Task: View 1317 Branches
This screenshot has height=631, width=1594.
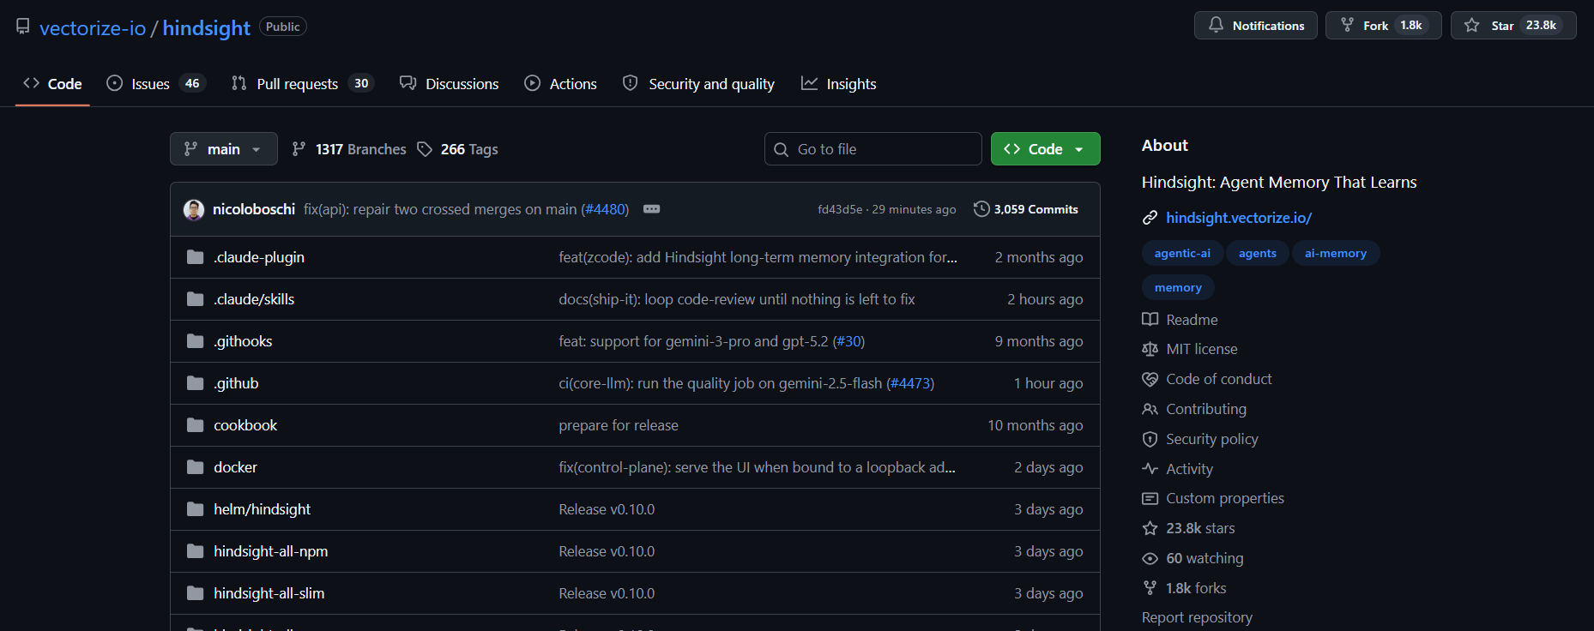Action: tap(348, 149)
